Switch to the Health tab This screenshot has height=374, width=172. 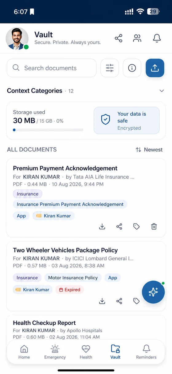coord(86,352)
